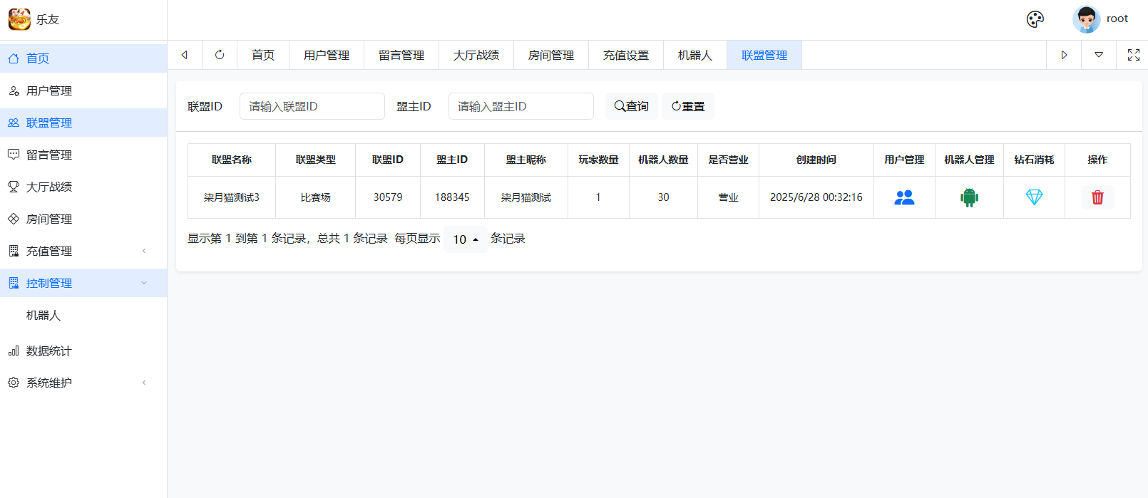Image resolution: width=1148 pixels, height=498 pixels.
Task: Refresh the current tab with reload icon
Action: pyautogui.click(x=220, y=55)
